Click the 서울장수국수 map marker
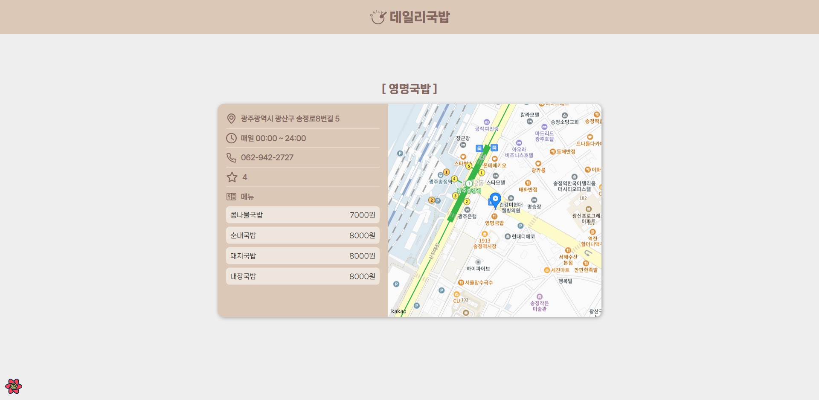This screenshot has height=400, width=819. [461, 282]
